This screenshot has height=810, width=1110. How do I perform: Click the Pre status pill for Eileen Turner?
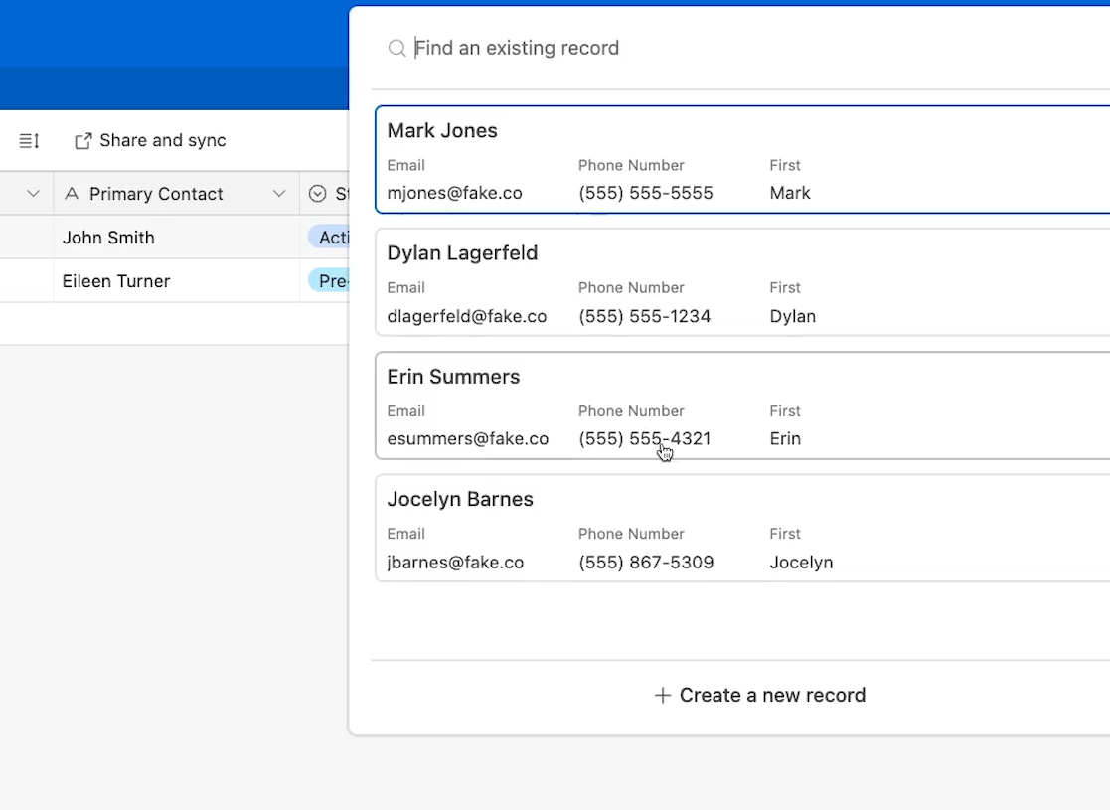[x=329, y=281]
